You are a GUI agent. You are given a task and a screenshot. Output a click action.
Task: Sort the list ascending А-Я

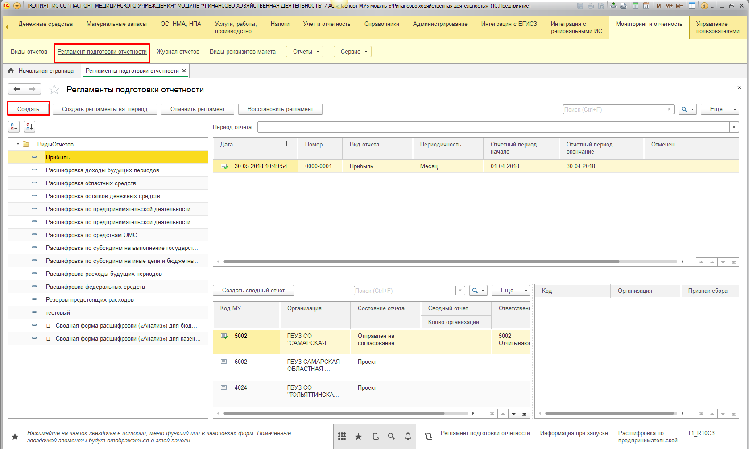[14, 127]
